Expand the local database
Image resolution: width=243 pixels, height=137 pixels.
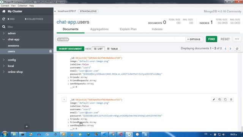click(4, 66)
